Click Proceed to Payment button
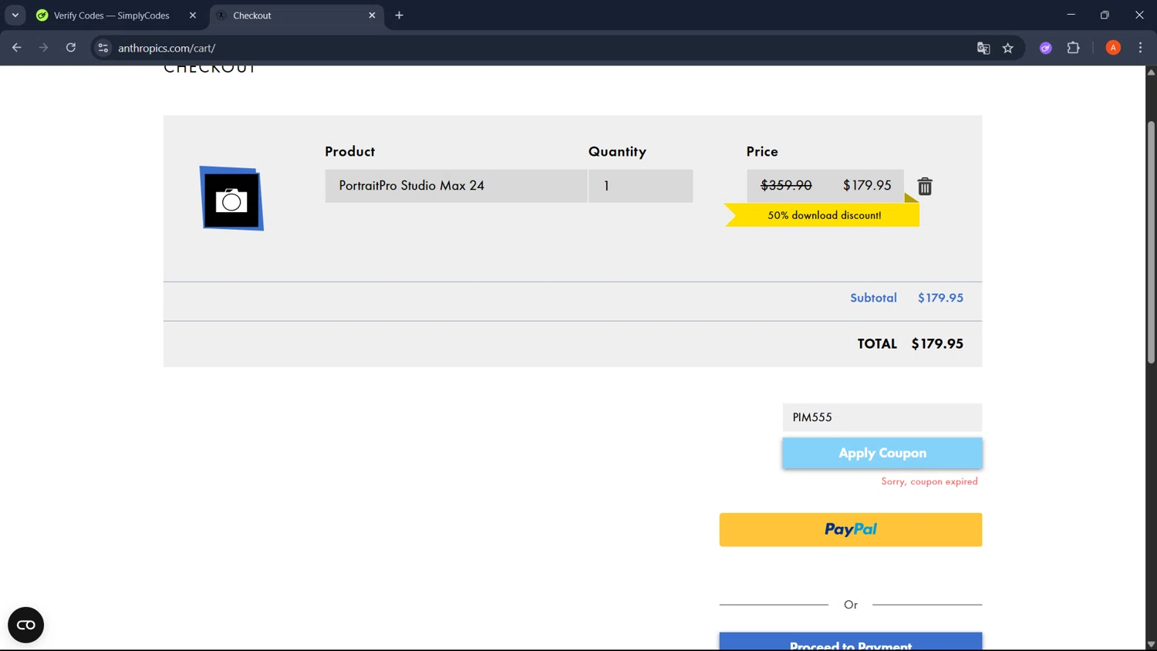 tap(851, 642)
